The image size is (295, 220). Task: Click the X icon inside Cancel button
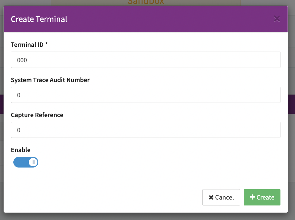[x=211, y=197]
